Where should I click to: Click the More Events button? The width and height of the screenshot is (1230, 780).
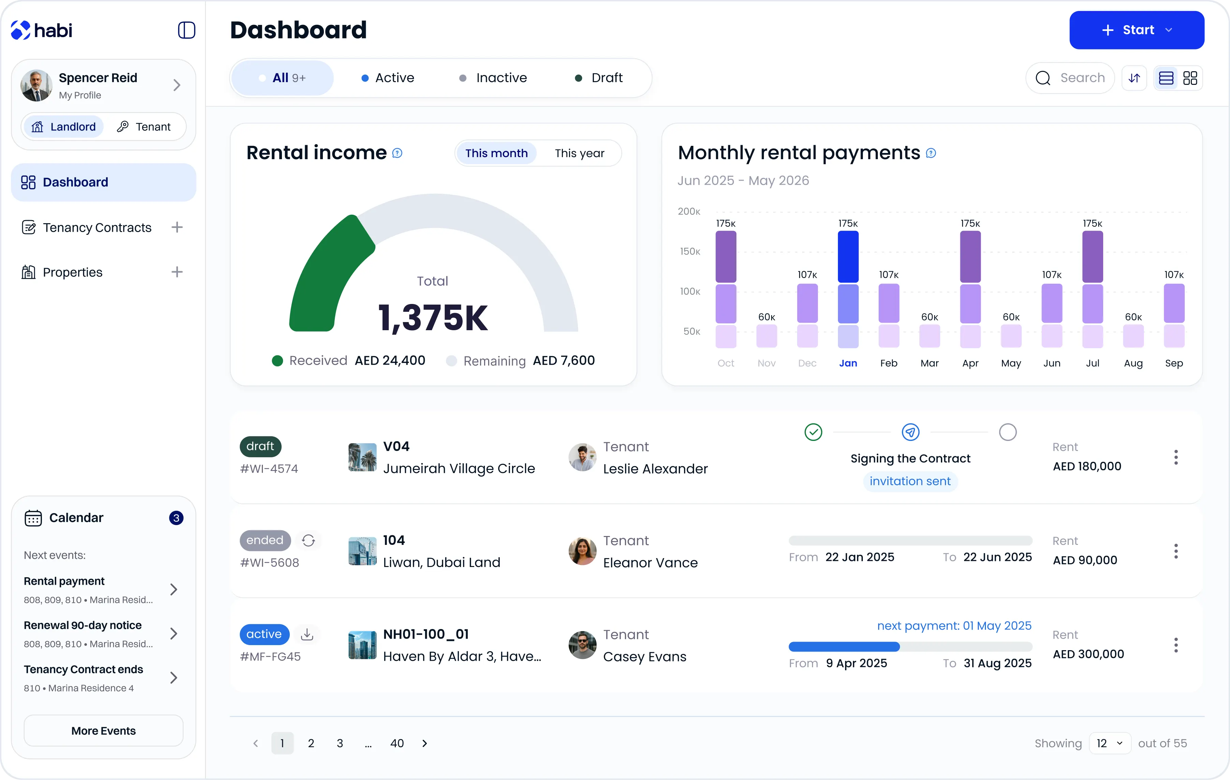coord(103,731)
